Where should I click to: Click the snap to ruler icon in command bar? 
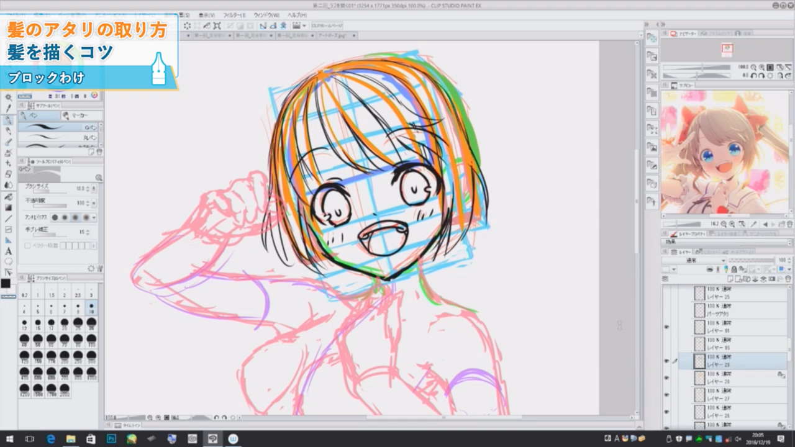click(x=263, y=25)
